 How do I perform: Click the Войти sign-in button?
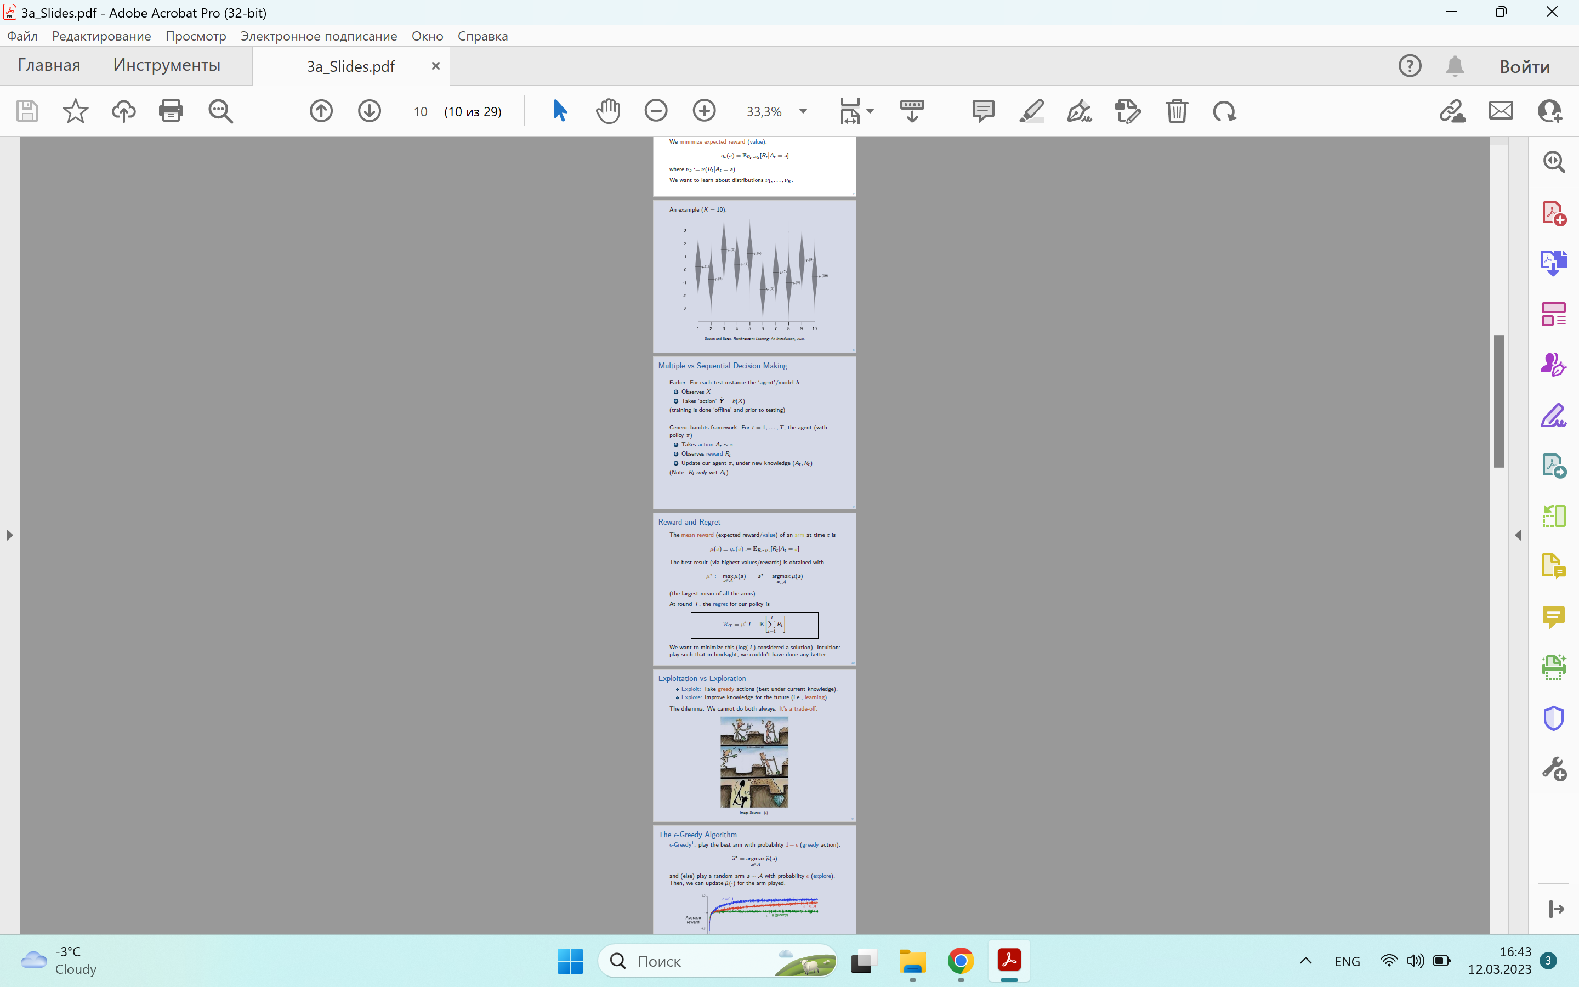point(1524,66)
